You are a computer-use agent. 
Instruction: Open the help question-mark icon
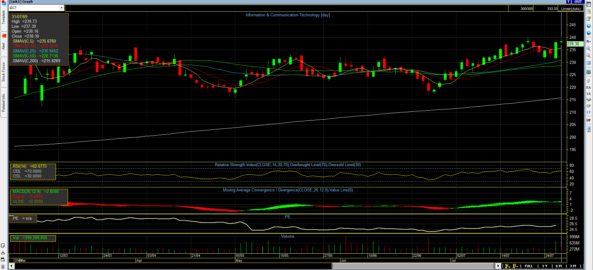tap(589, 129)
